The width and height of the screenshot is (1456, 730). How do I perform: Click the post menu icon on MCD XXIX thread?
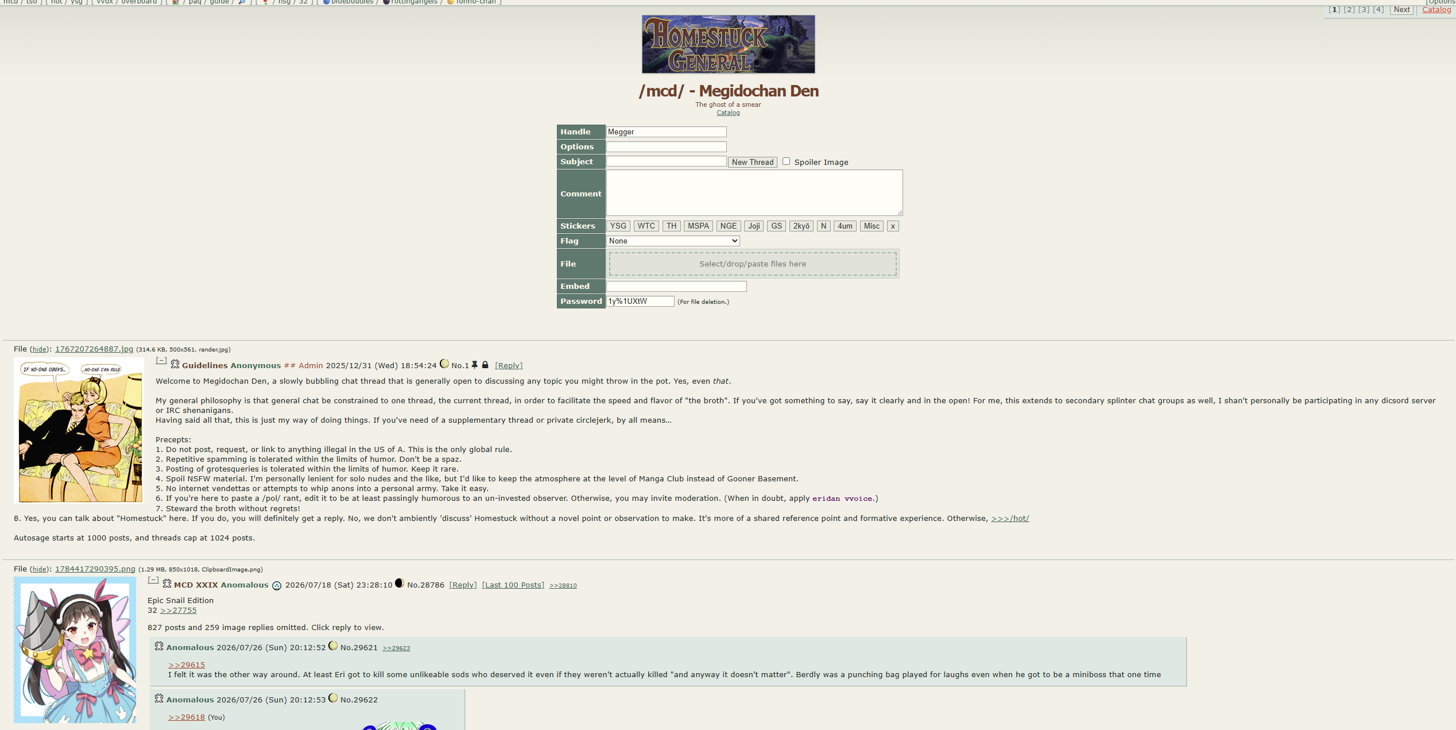click(167, 584)
